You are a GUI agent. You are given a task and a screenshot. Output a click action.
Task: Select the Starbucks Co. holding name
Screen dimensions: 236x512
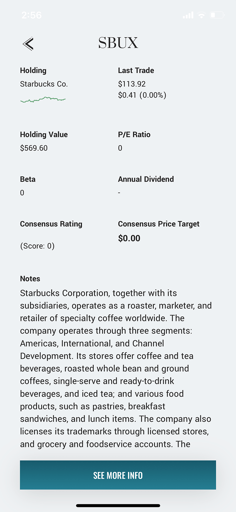click(44, 84)
